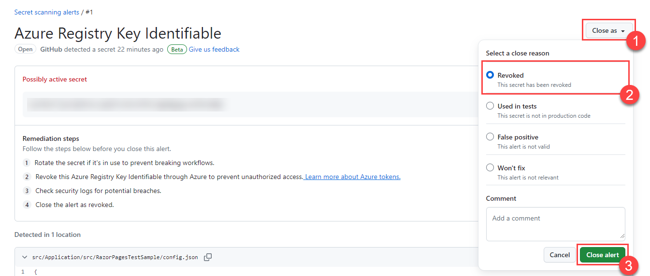
Task: Pick the Won't fix radio option
Action: pos(490,168)
